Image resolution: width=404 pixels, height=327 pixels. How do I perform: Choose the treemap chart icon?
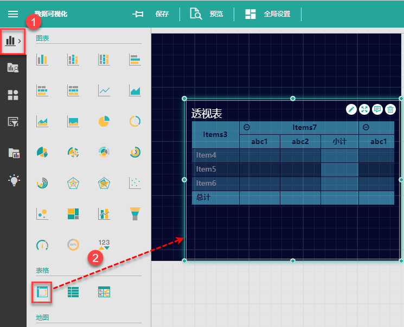pyautogui.click(x=73, y=213)
